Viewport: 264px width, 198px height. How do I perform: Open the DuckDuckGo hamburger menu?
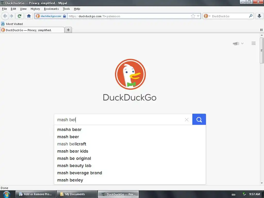pyautogui.click(x=254, y=43)
